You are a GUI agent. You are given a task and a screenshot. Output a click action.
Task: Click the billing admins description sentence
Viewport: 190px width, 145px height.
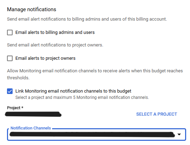[x=87, y=19]
